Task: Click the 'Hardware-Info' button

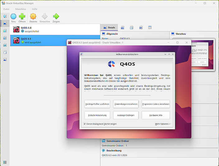Action: 156,115
